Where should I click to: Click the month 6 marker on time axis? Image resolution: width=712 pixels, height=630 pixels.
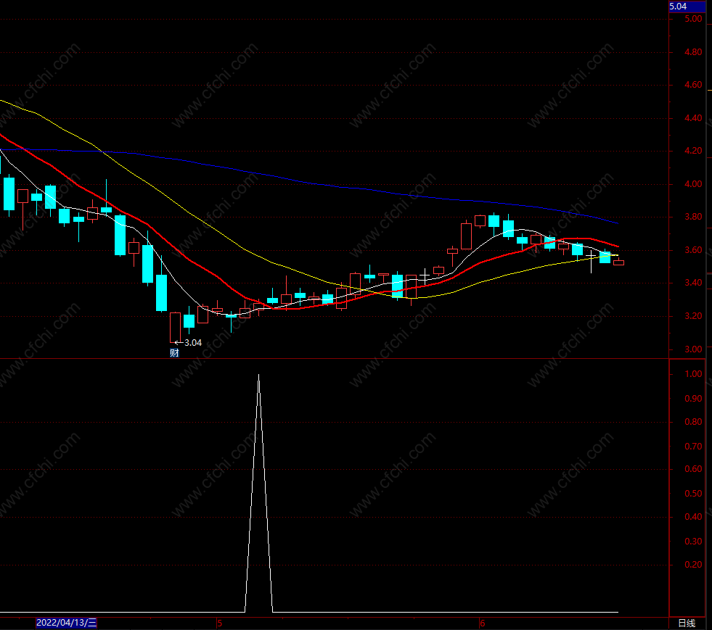(482, 623)
